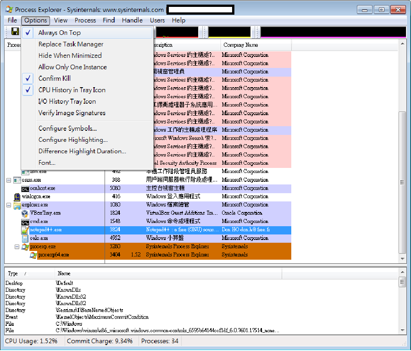Click the csrss.exe process icon

tap(17, 180)
